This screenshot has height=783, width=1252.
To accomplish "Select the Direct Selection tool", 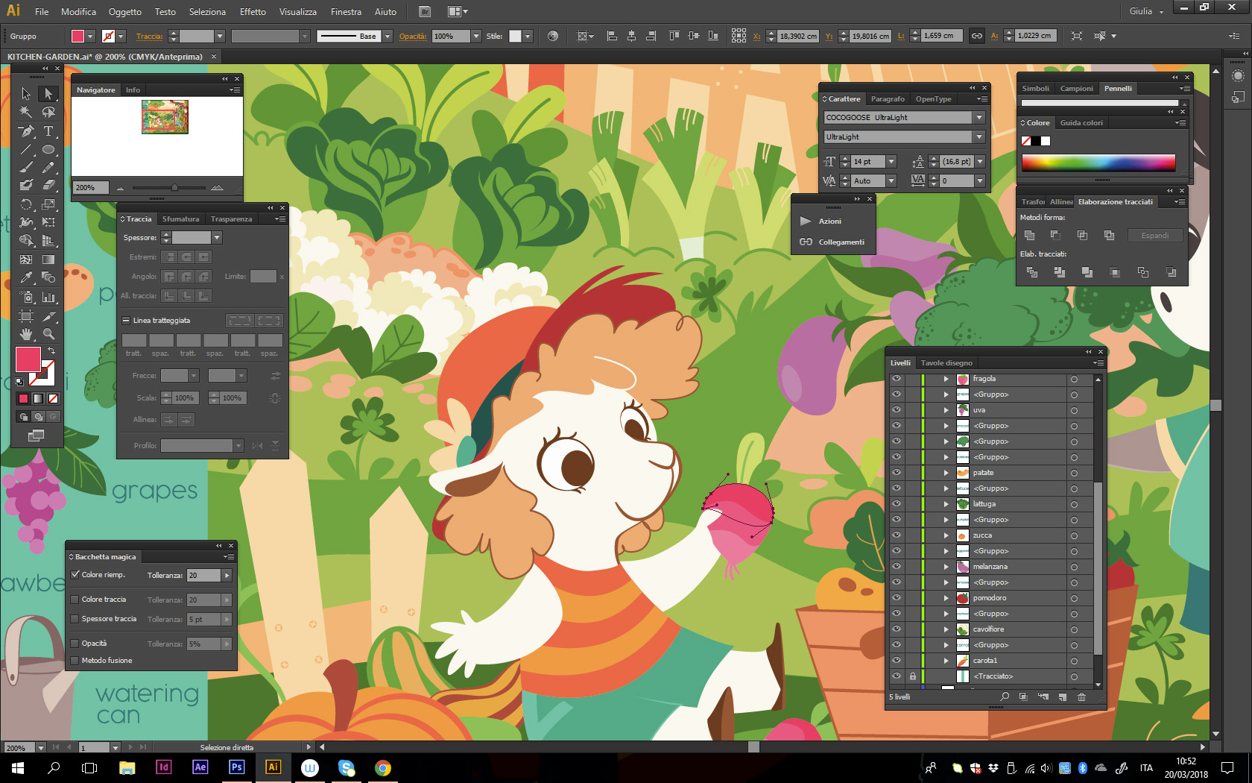I will coord(48,93).
